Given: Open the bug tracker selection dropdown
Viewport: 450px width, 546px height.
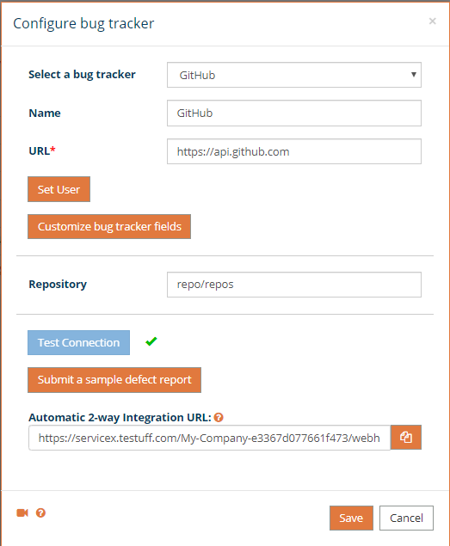Looking at the screenshot, I should 294,75.
